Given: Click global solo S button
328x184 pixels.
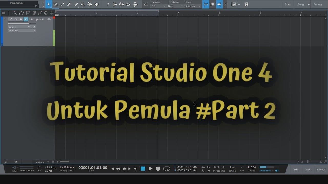Looking at the screenshot, I should (16, 162).
